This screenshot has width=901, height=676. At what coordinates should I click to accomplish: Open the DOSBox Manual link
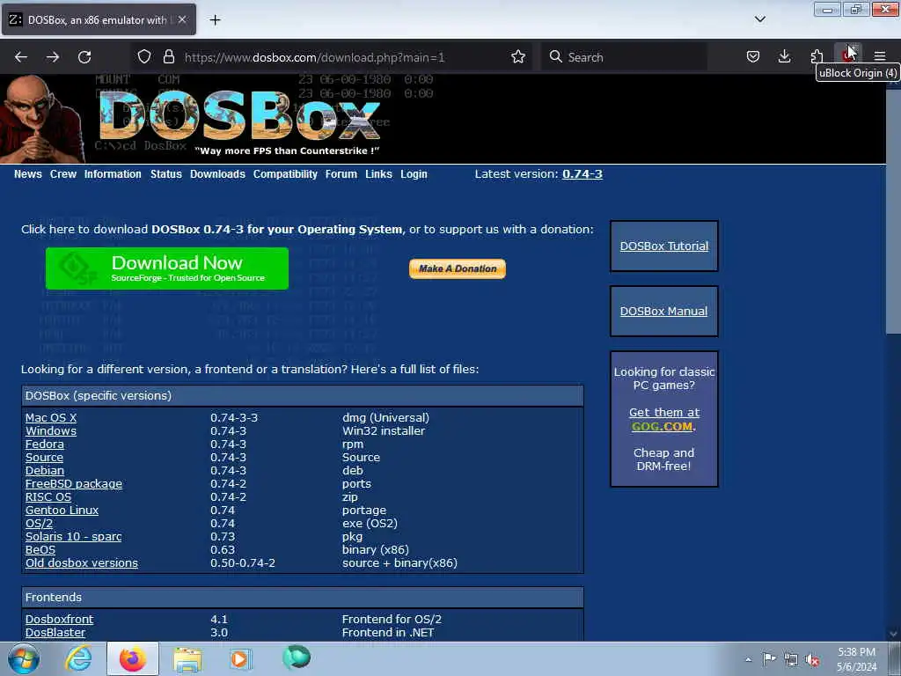tap(663, 311)
